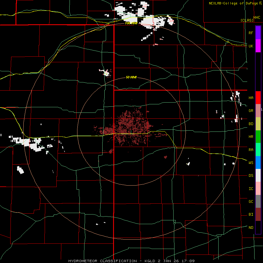The width and height of the screenshot is (263, 263).
Task: Select the IC pink legend swatch
Action: (258, 188)
